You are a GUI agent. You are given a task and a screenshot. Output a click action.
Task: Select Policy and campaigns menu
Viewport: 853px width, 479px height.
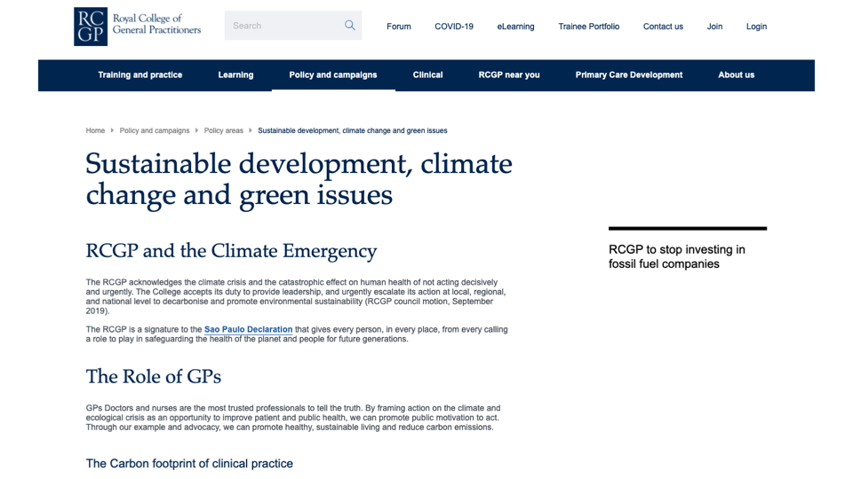coord(333,75)
